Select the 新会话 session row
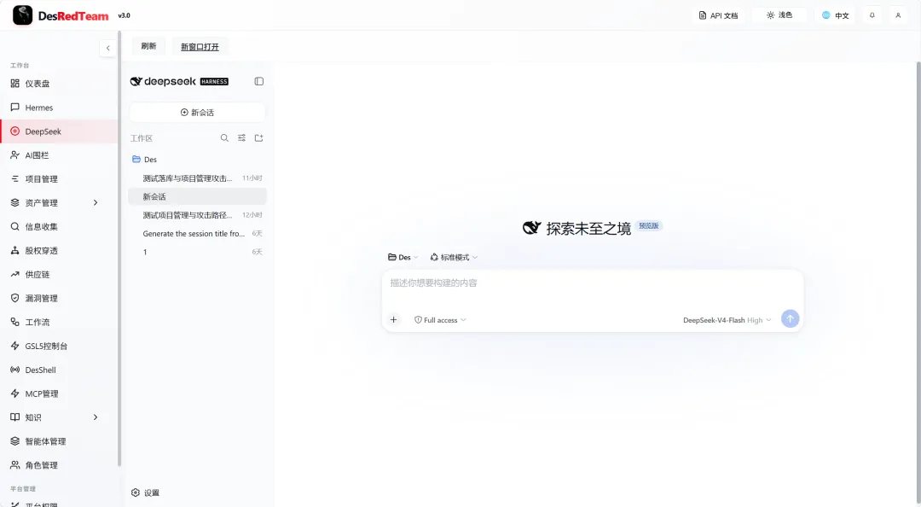 (x=197, y=196)
